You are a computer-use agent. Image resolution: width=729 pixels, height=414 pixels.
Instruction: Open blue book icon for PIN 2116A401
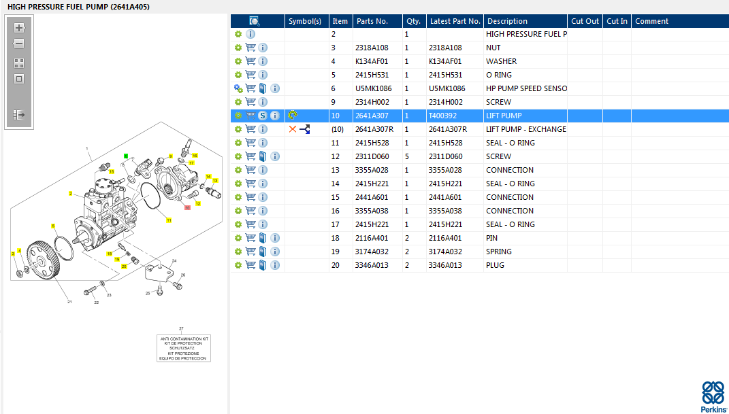coord(263,238)
